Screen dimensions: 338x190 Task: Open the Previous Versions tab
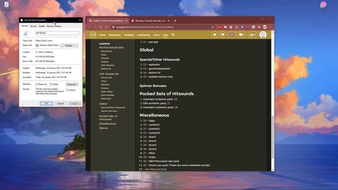pyautogui.click(x=54, y=26)
